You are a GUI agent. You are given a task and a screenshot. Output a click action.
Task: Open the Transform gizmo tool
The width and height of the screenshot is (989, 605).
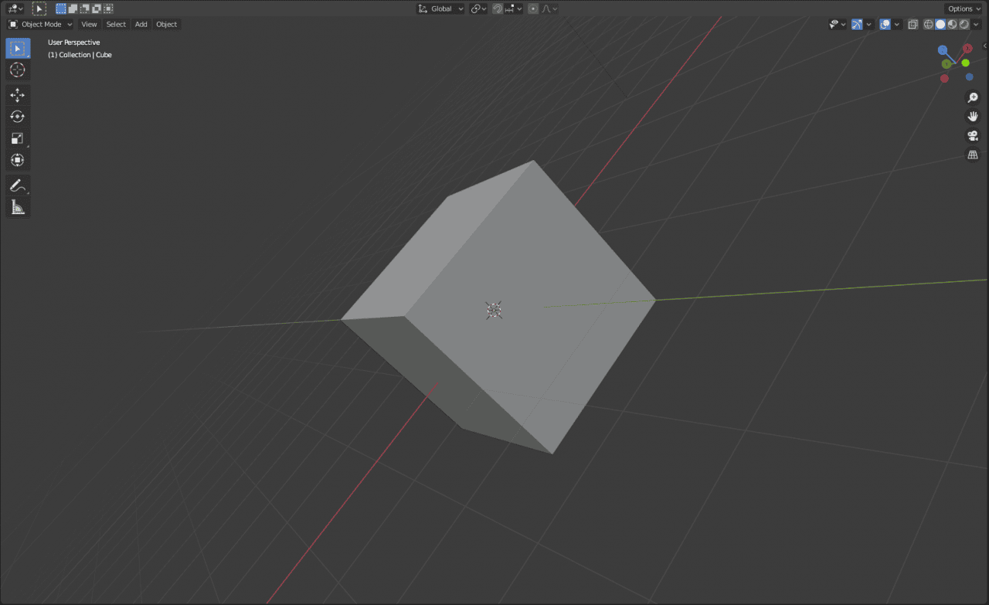click(x=18, y=160)
